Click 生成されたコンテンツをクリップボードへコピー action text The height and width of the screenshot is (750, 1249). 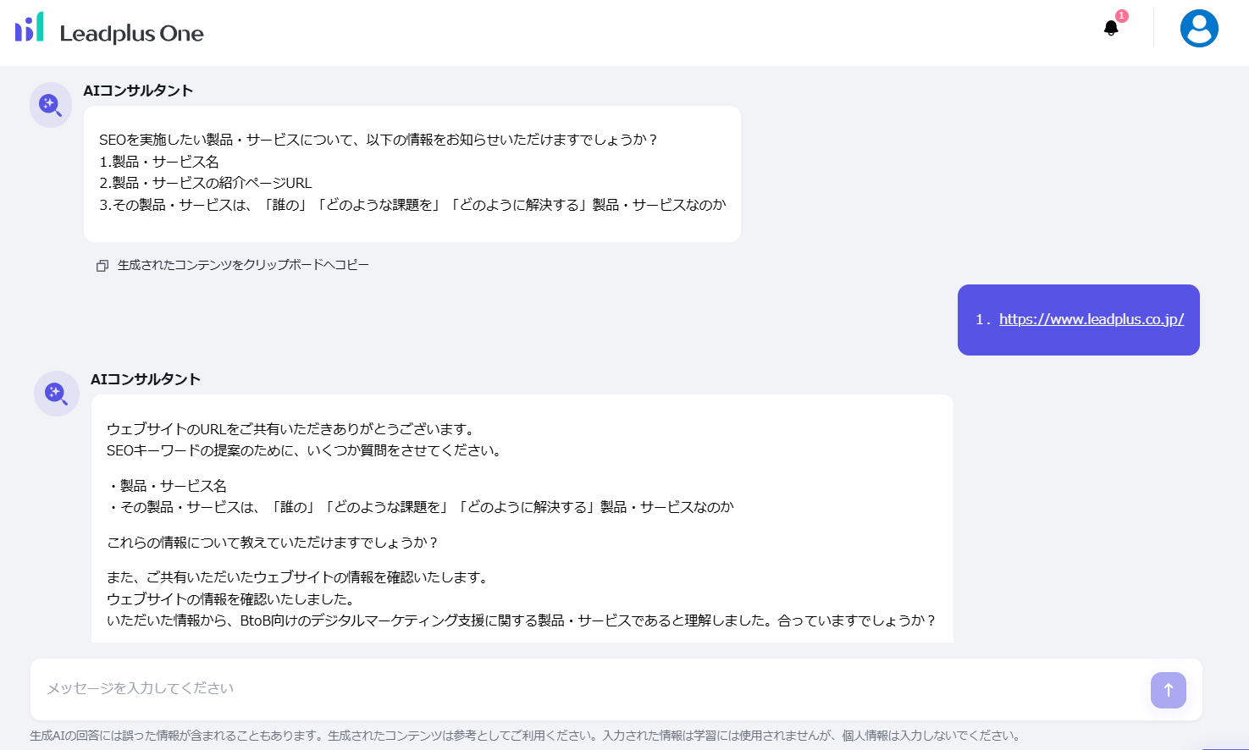[243, 264]
